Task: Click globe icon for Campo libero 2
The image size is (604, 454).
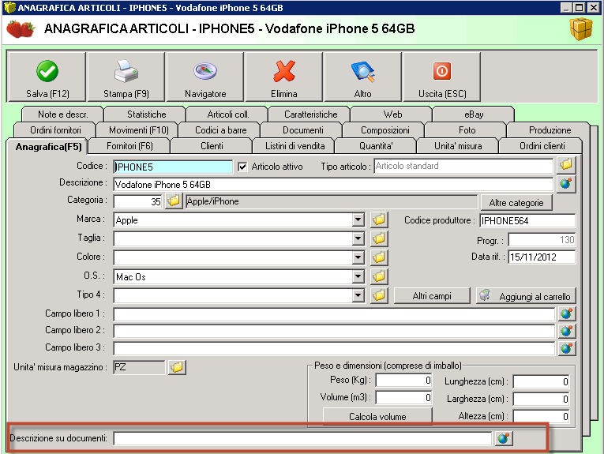Action: [567, 331]
